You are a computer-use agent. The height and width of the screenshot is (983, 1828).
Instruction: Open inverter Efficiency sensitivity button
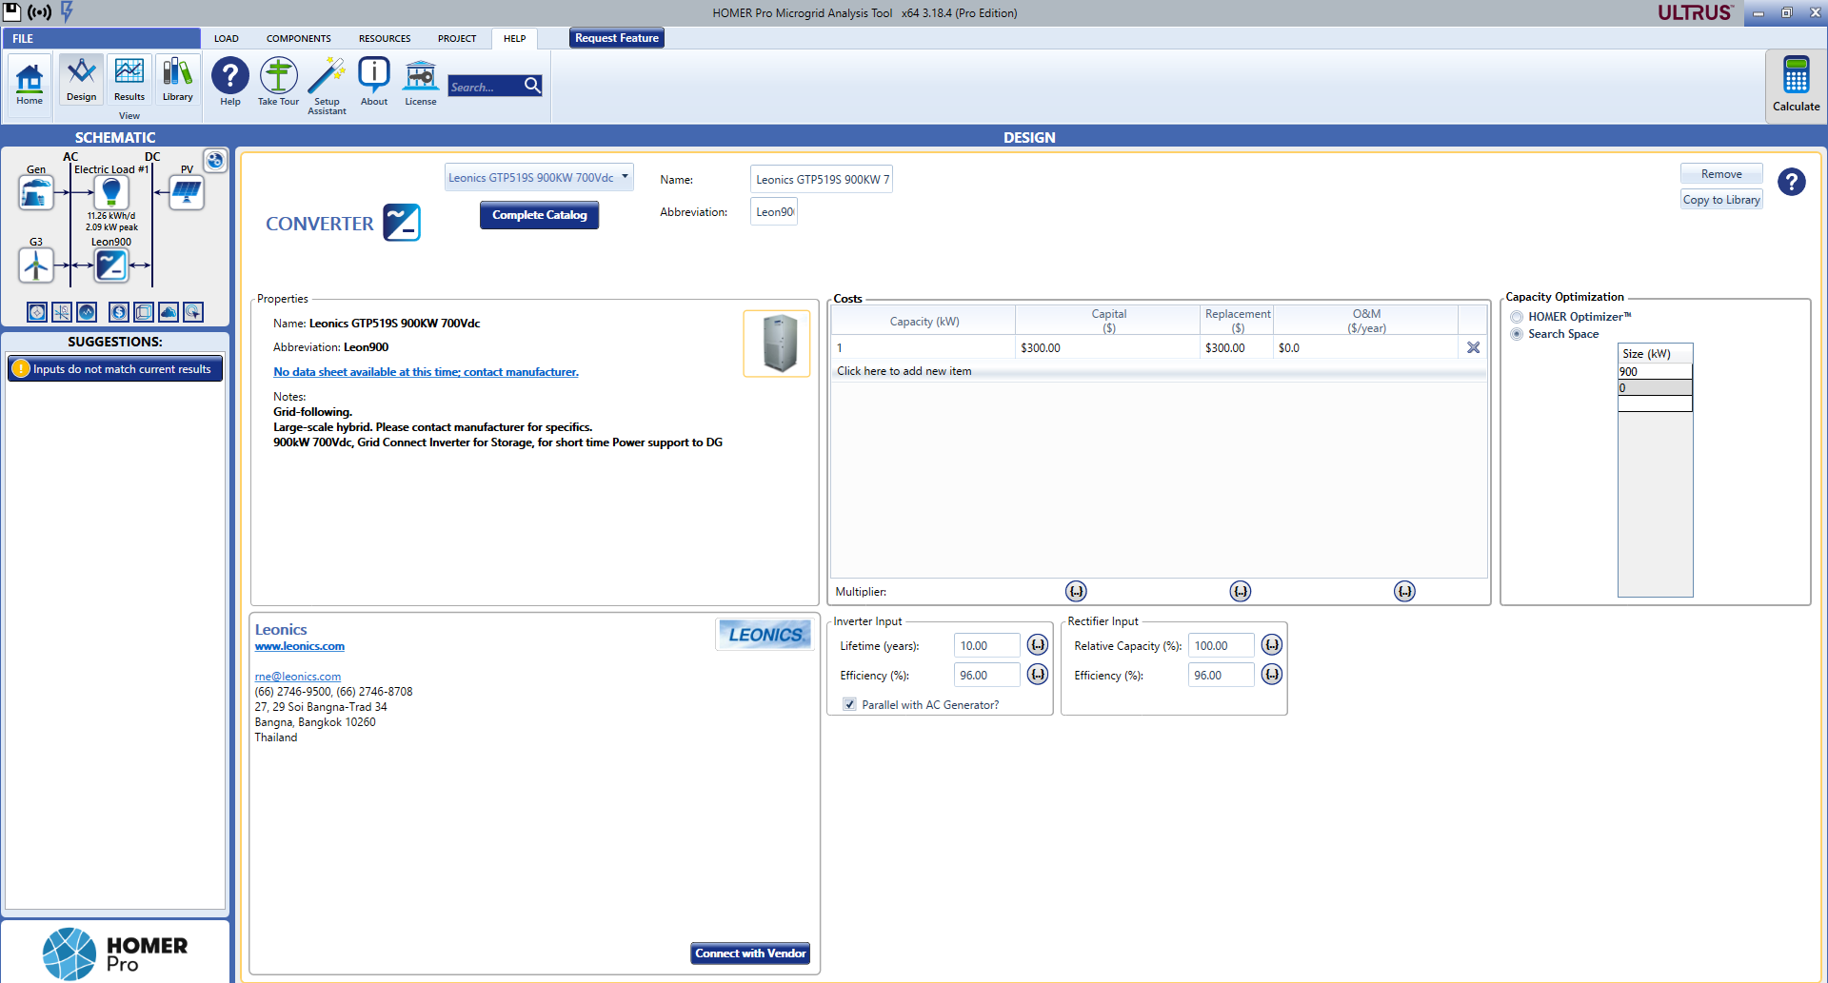(x=1038, y=675)
